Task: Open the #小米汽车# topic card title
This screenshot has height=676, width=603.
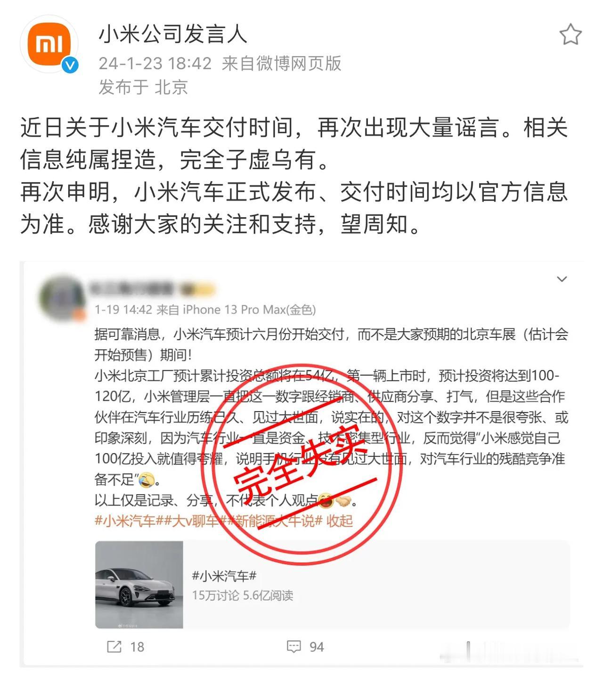Action: (224, 575)
